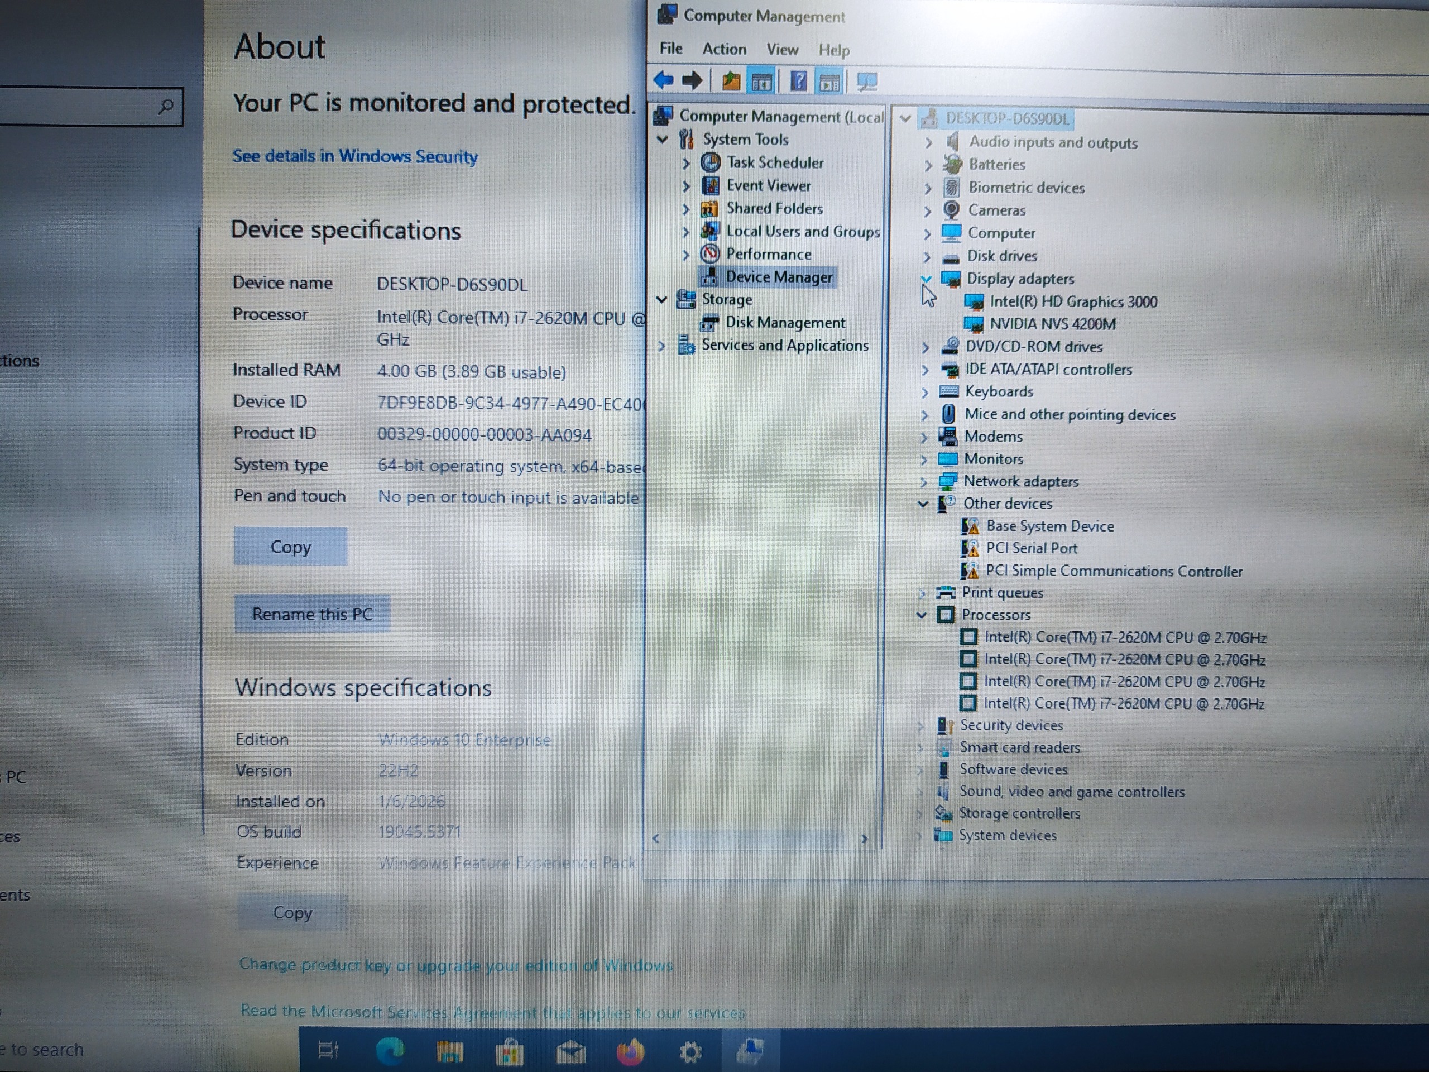The height and width of the screenshot is (1072, 1429).
Task: Open Microsoft Edge from the taskbar
Action: click(390, 1051)
